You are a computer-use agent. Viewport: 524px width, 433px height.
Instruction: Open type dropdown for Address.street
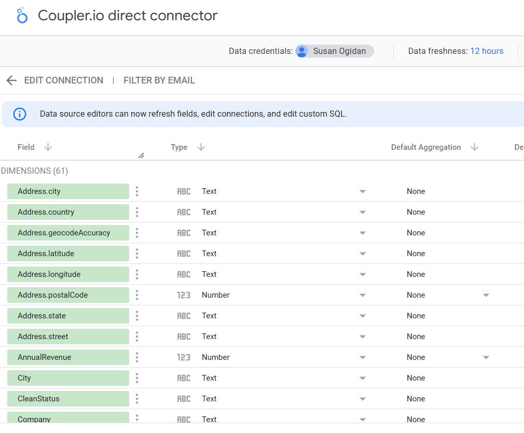(363, 337)
